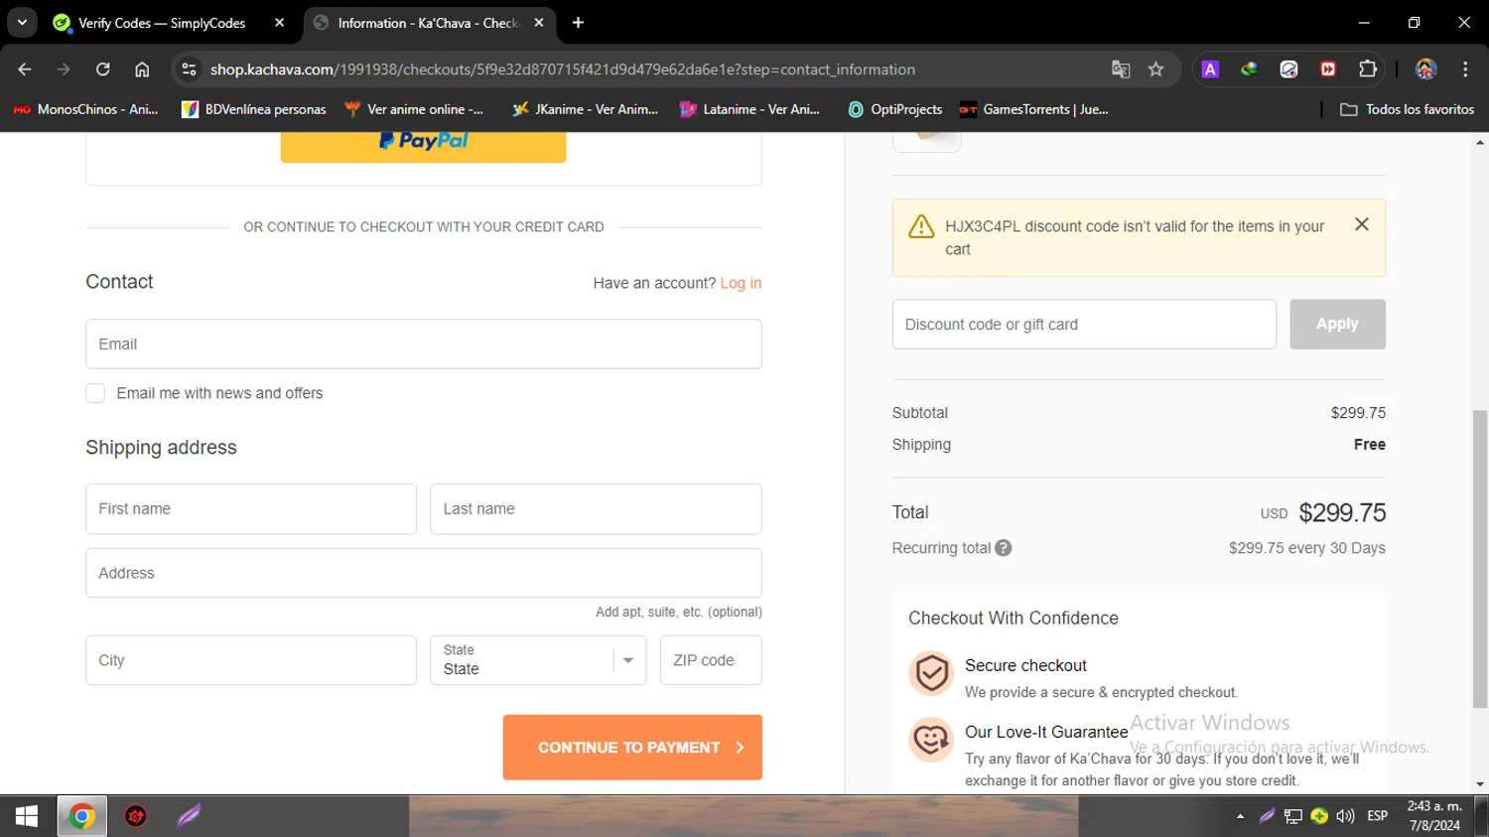This screenshot has height=837, width=1489.
Task: Show hidden system tray icons
Action: point(1240,816)
